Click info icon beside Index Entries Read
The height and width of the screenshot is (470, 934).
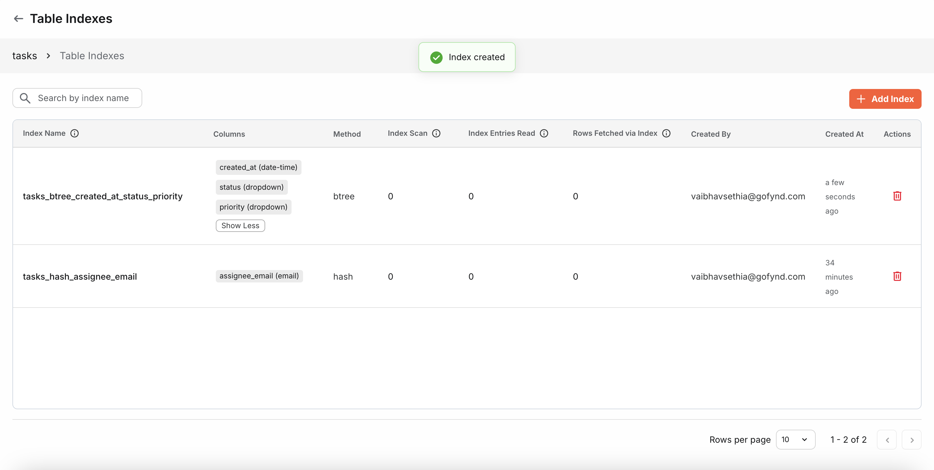[544, 133]
